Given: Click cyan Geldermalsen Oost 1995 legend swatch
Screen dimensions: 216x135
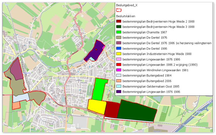Looking at the screenshot, I should (x=119, y=86).
